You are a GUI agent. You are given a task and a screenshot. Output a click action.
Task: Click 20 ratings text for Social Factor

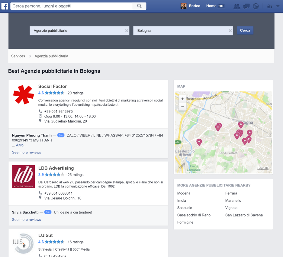click(x=76, y=93)
